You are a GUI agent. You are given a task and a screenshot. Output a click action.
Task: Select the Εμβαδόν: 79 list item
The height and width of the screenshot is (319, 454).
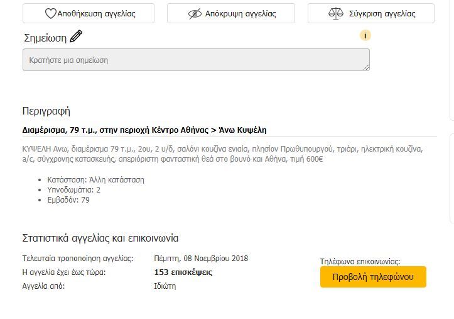(68, 200)
